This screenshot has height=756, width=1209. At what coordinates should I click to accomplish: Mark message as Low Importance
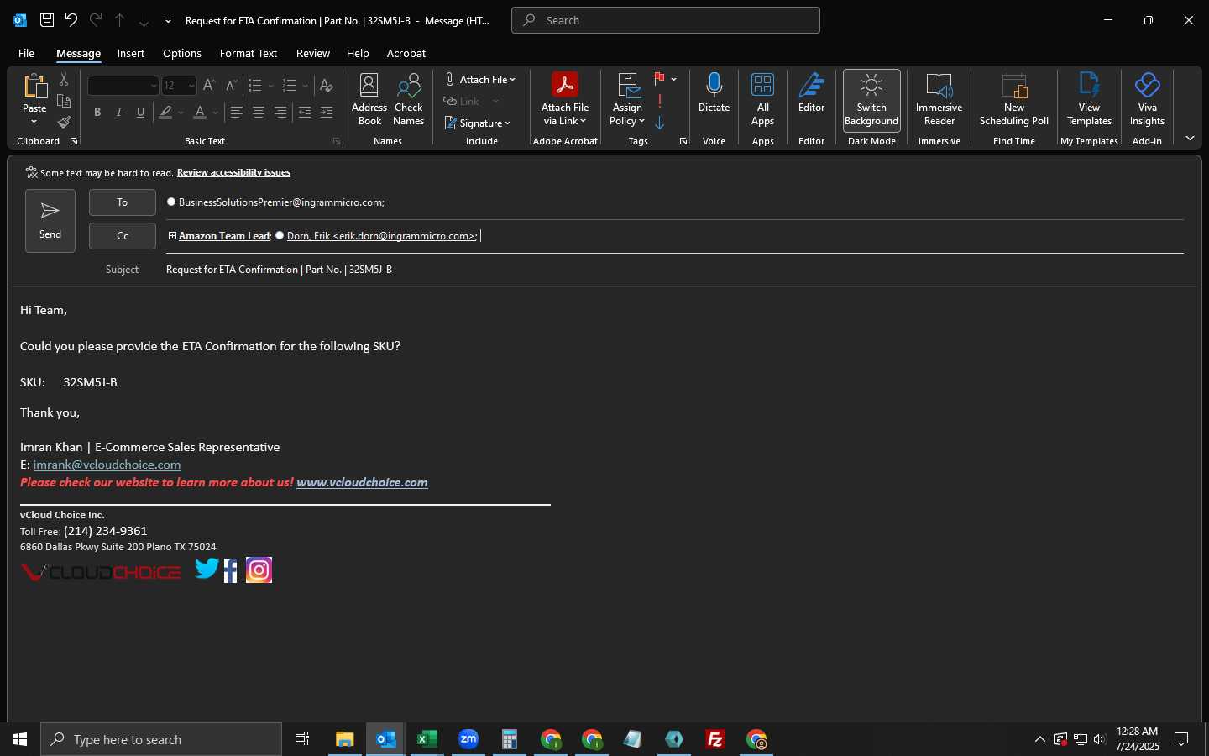click(x=660, y=123)
